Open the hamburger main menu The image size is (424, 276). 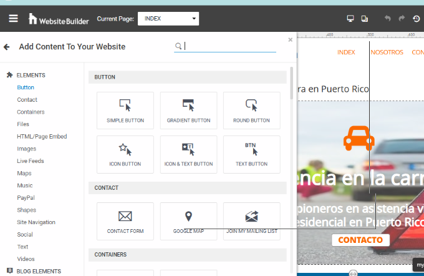(x=13, y=18)
